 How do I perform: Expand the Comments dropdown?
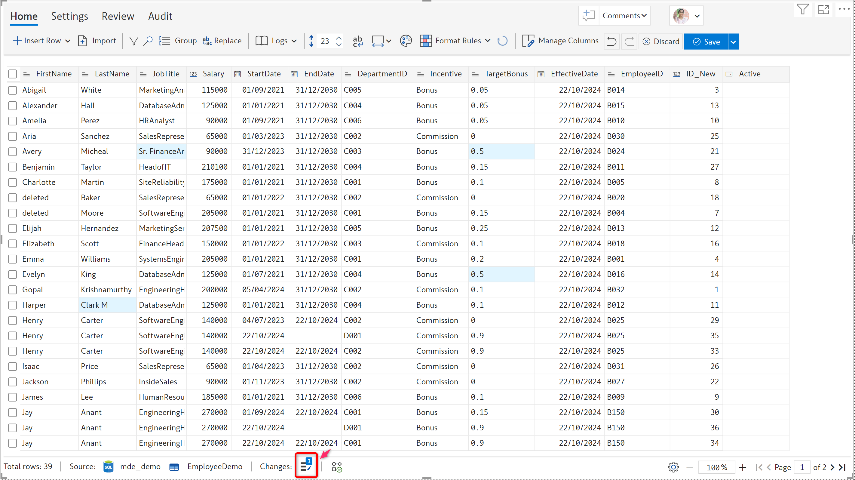coord(624,16)
